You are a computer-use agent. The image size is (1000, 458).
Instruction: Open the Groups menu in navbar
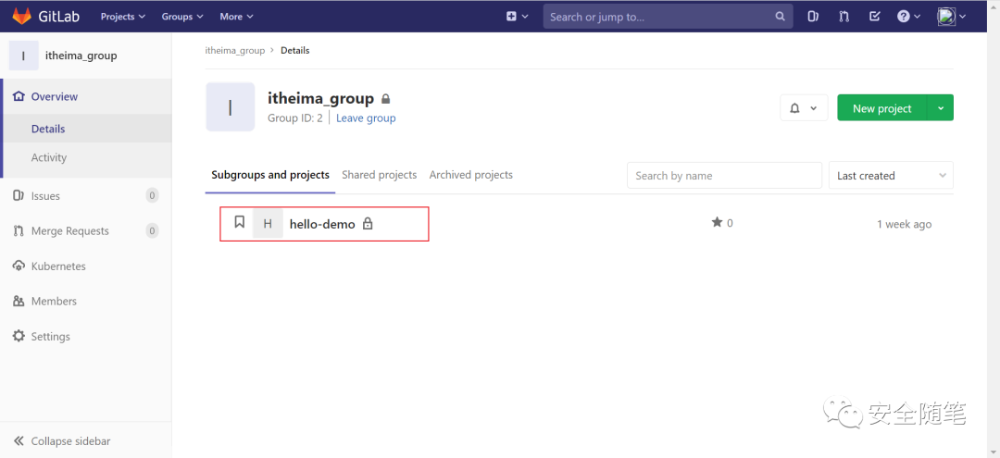tap(182, 17)
